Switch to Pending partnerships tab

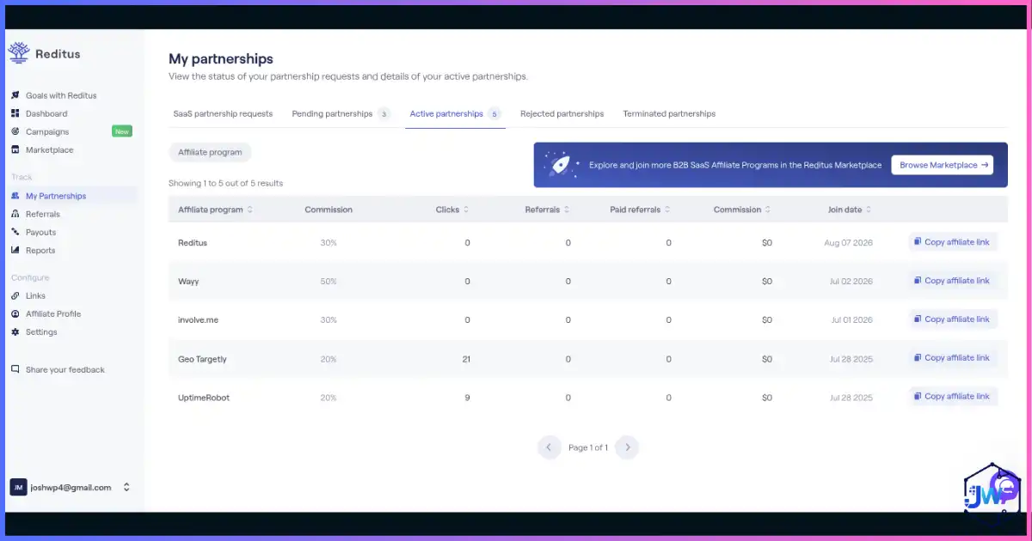341,113
